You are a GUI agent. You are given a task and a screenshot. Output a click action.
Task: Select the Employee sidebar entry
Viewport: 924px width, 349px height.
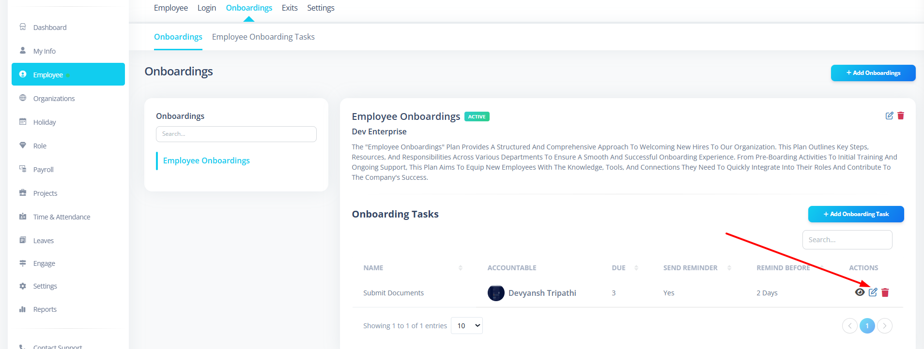68,74
